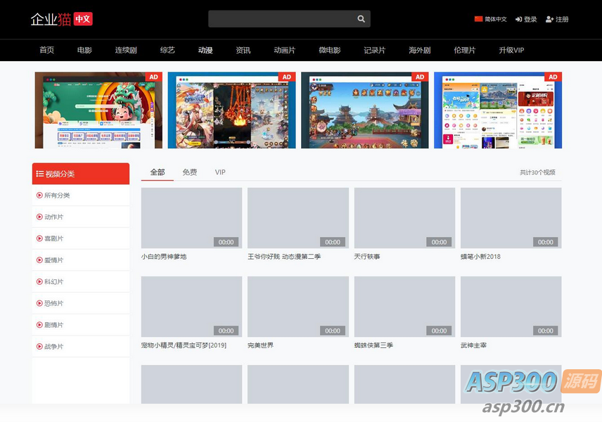Image resolution: width=602 pixels, height=422 pixels.
Task: Open the 蜡笔小新2018 video thumbnail
Action: 511,218
